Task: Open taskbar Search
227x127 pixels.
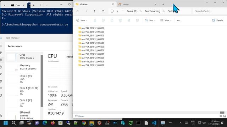Action: point(13,123)
